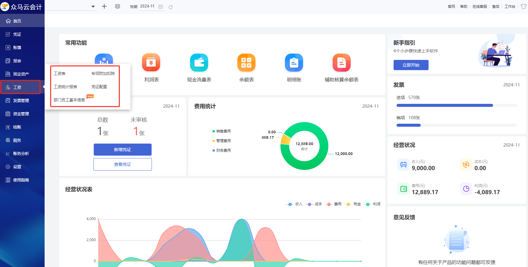Toggle 收入 series legend in 经营状况表
Image resolution: width=528 pixels, height=267 pixels.
(x=294, y=204)
